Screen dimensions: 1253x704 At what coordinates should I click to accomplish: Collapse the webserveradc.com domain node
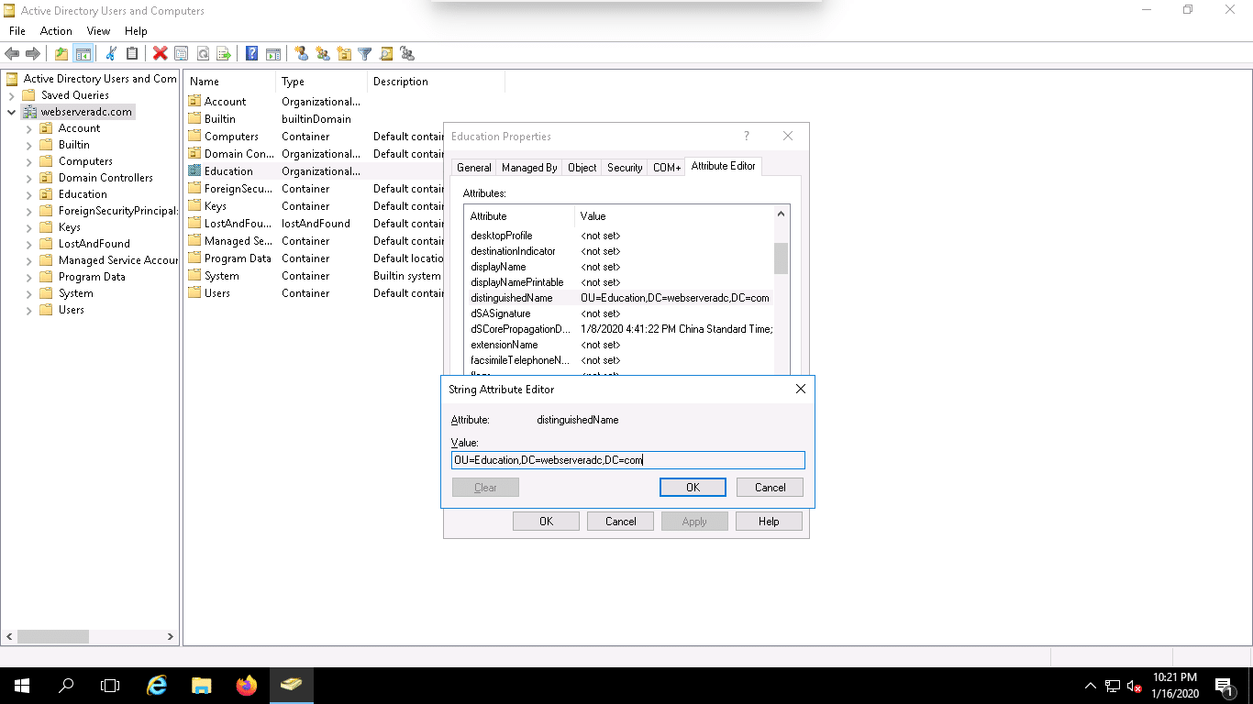[12, 112]
